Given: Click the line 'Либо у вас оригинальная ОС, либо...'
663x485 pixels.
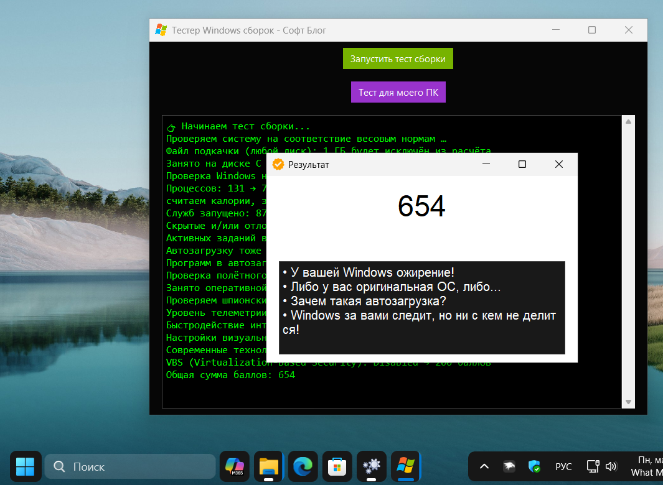Looking at the screenshot, I should 392,287.
